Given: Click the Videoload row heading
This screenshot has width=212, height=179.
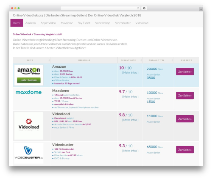Looking at the screenshot, I should [61, 114].
